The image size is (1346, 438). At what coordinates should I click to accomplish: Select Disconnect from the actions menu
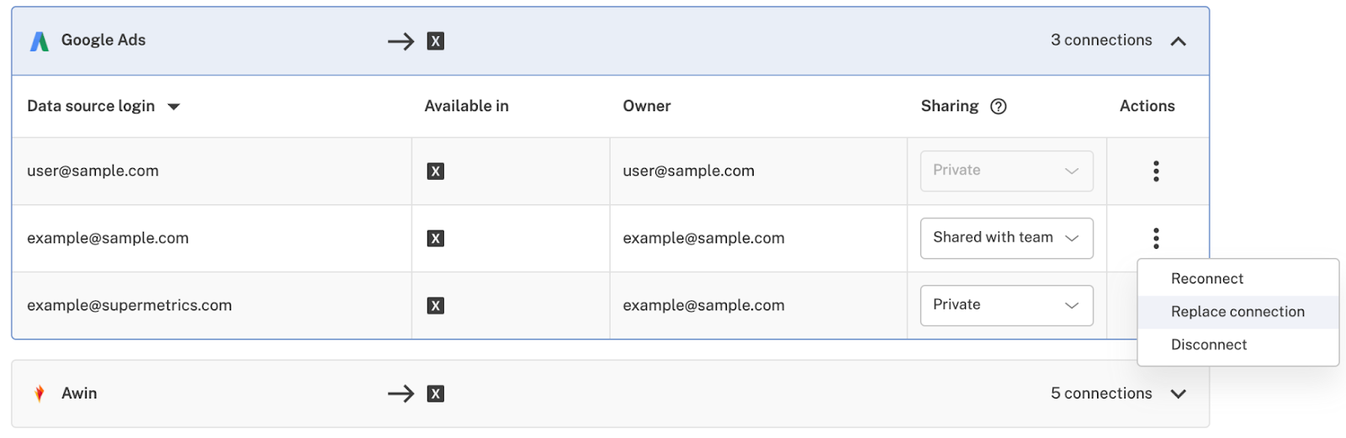pos(1208,345)
